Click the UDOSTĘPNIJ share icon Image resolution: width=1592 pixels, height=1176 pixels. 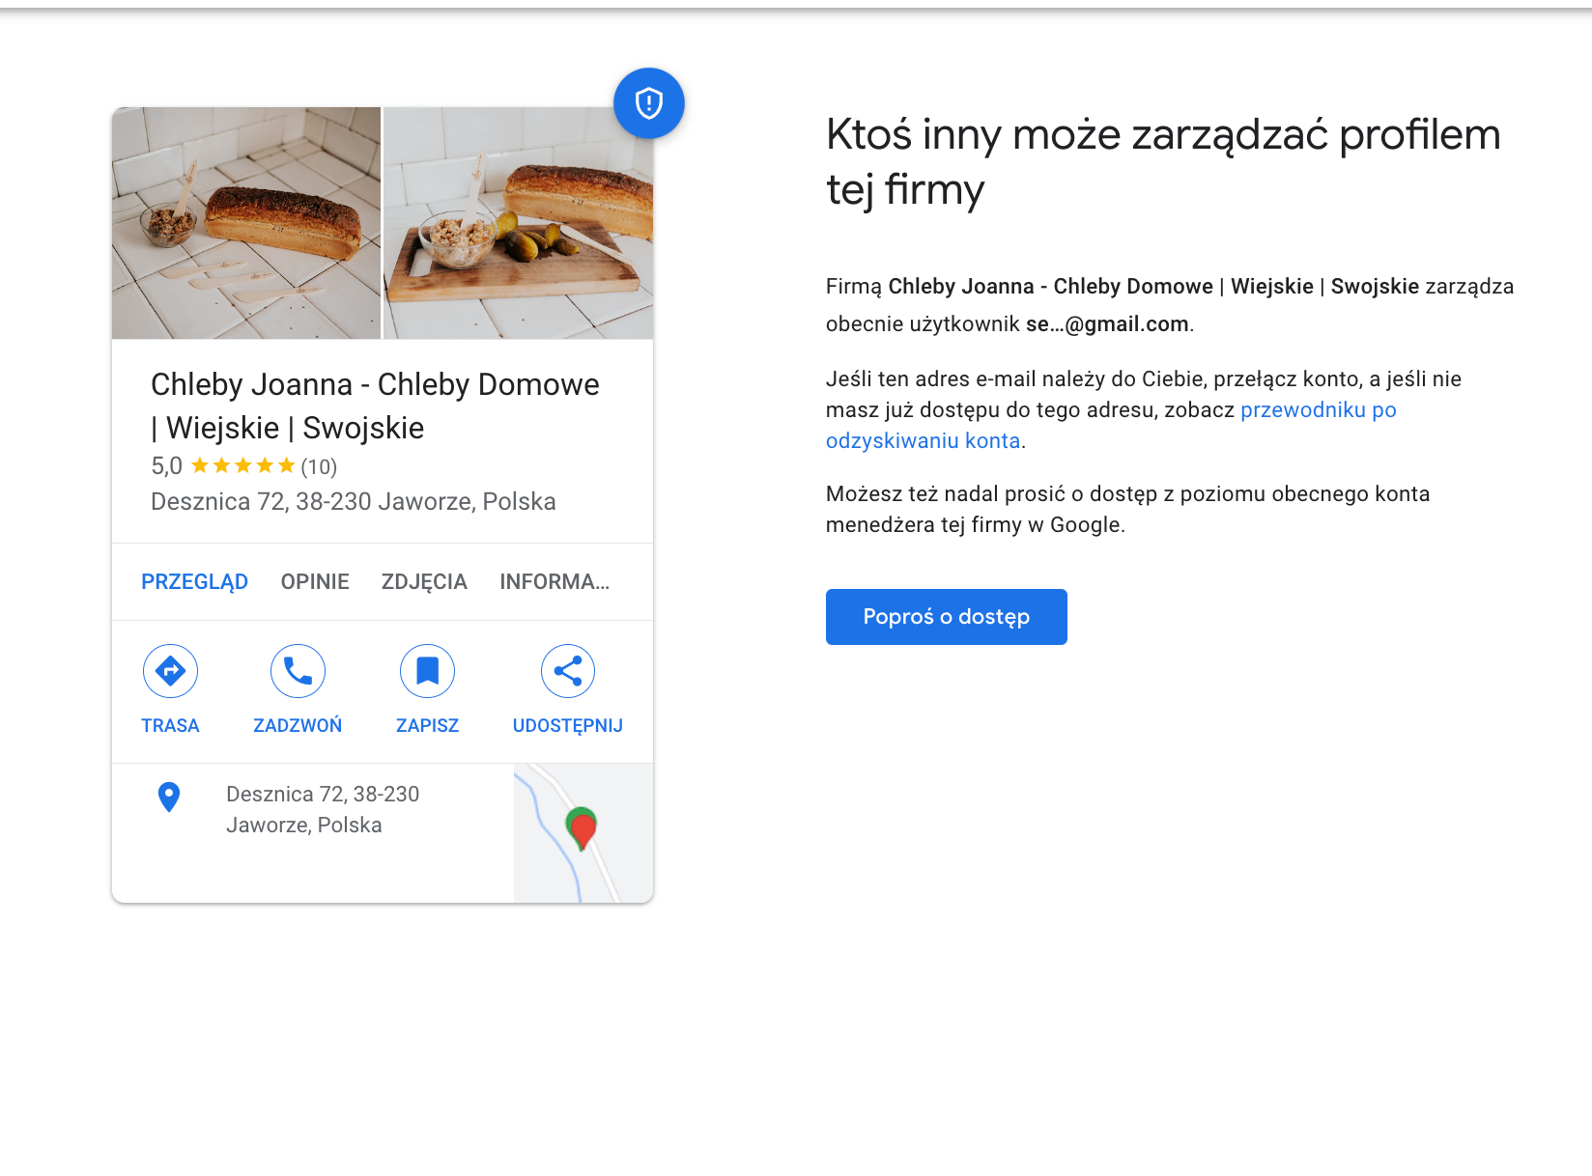click(567, 670)
